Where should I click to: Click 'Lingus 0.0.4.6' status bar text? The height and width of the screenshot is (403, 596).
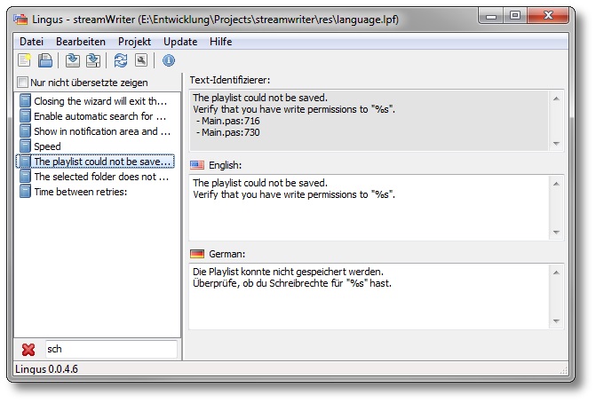pos(46,369)
